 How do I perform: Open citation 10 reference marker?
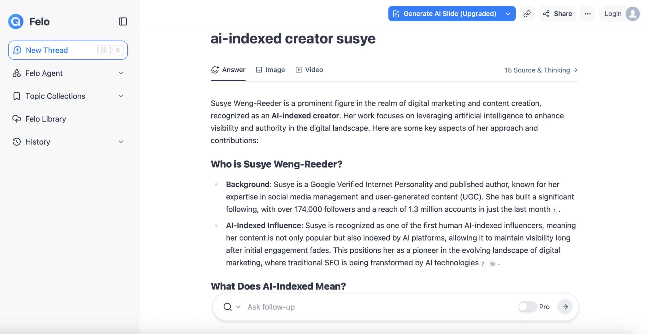coord(492,264)
